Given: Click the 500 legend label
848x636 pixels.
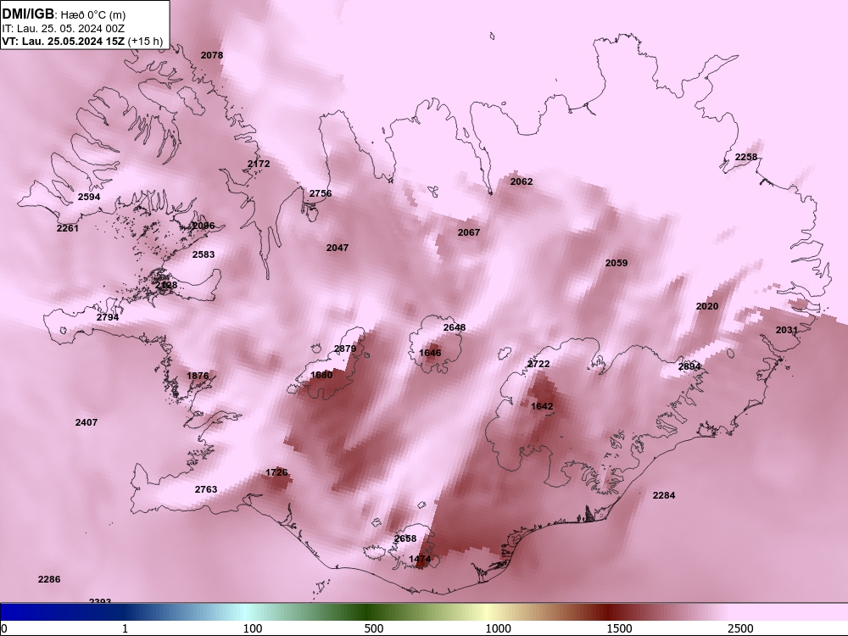Looking at the screenshot, I should [374, 628].
